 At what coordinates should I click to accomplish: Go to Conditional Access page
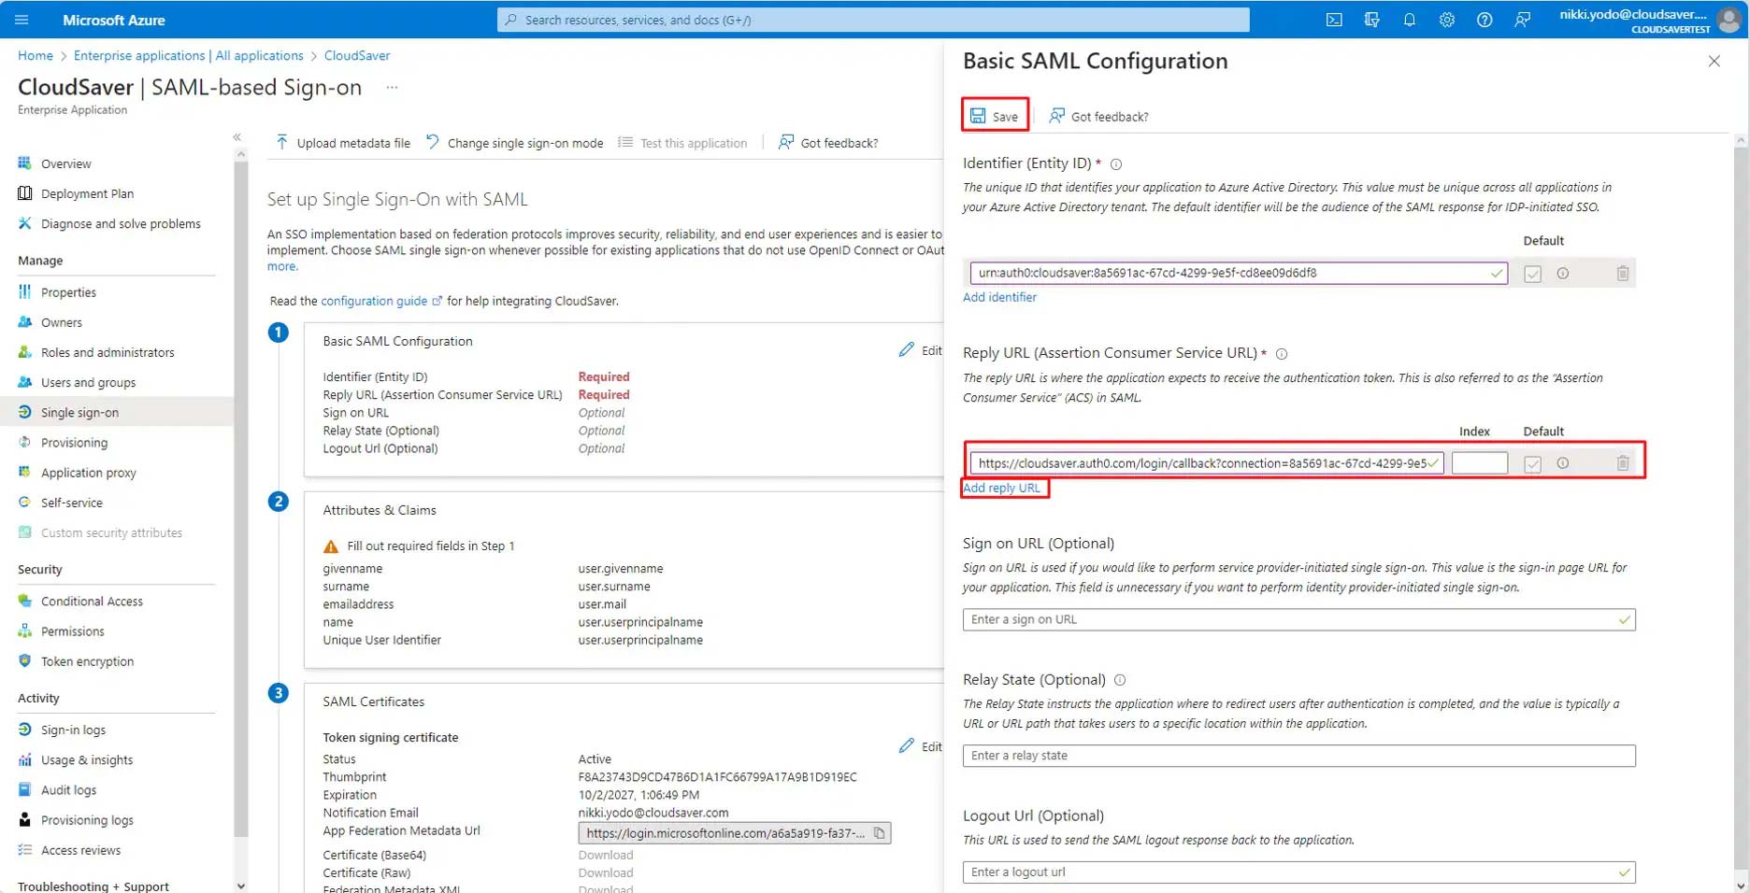92,602
